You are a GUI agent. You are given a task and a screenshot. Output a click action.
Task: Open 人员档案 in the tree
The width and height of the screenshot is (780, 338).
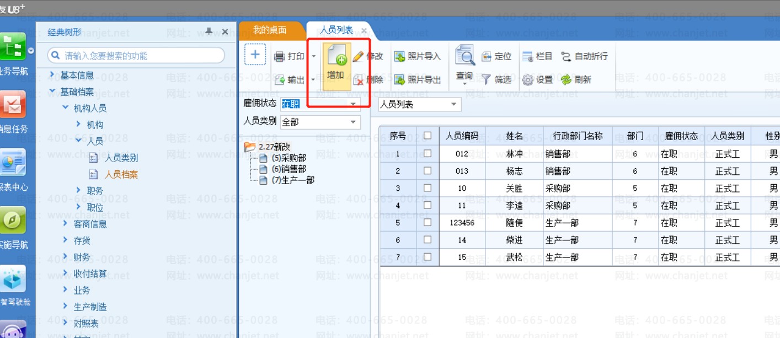(x=121, y=174)
